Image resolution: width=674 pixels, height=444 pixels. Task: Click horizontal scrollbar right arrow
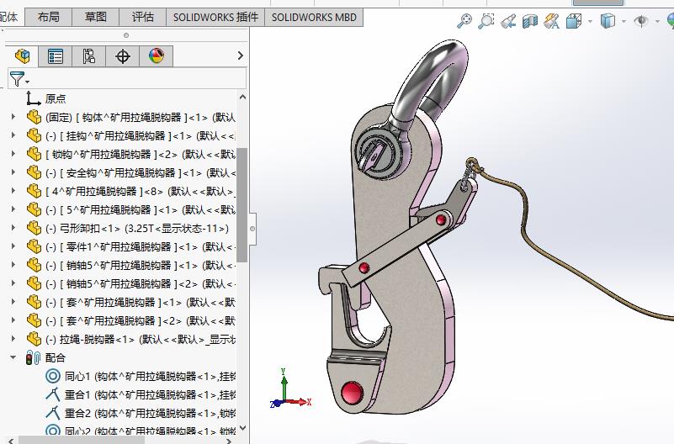coord(229,441)
